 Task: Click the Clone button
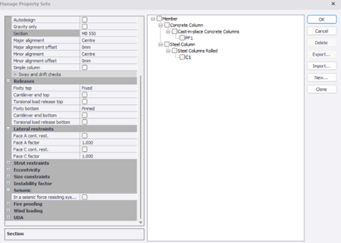[322, 89]
